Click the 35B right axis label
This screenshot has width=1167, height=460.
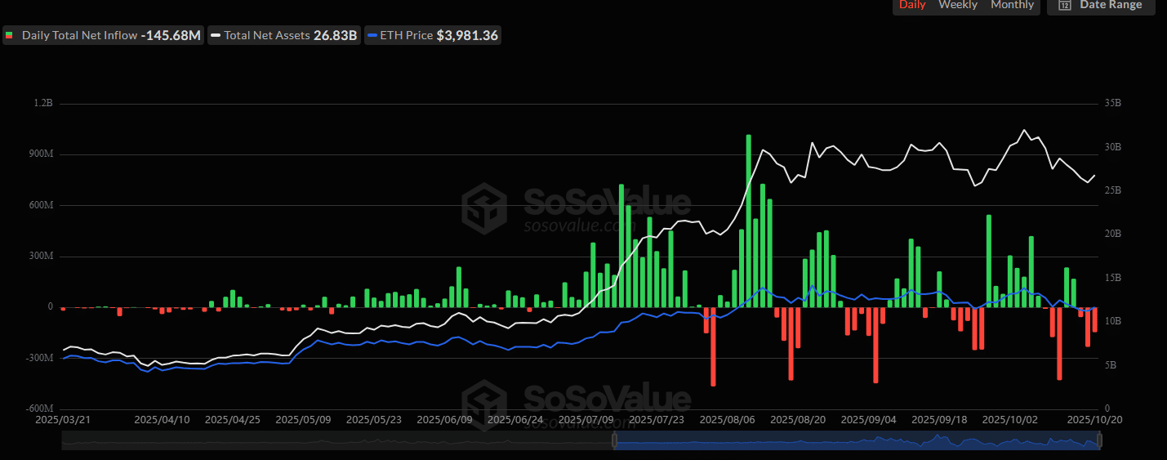click(1112, 104)
